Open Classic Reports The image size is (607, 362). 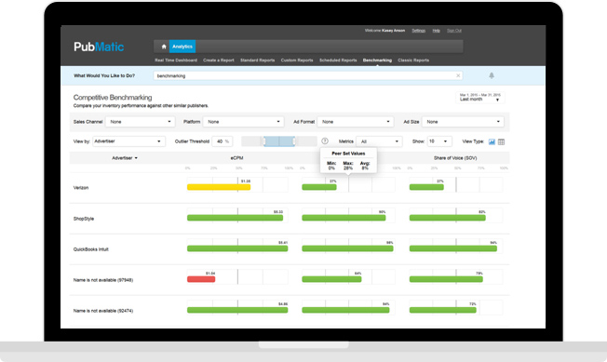click(x=413, y=60)
